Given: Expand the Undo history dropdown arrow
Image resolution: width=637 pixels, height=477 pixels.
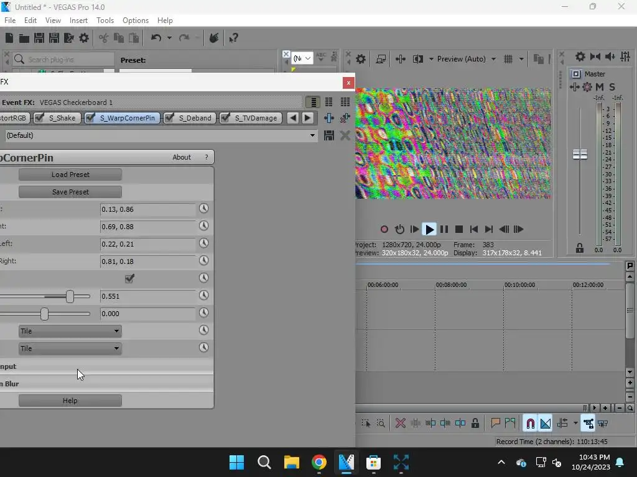Looking at the screenshot, I should click(x=169, y=38).
